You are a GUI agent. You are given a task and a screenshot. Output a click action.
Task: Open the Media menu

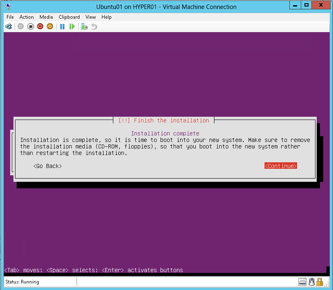tap(46, 17)
